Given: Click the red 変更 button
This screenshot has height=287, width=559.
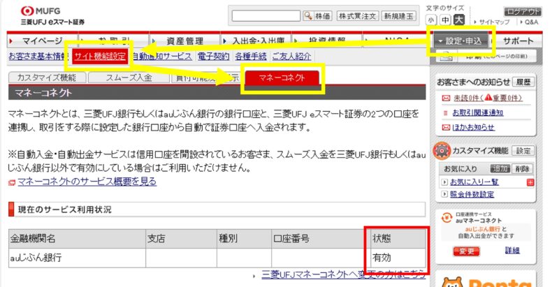Looking at the screenshot, I should pyautogui.click(x=466, y=251).
